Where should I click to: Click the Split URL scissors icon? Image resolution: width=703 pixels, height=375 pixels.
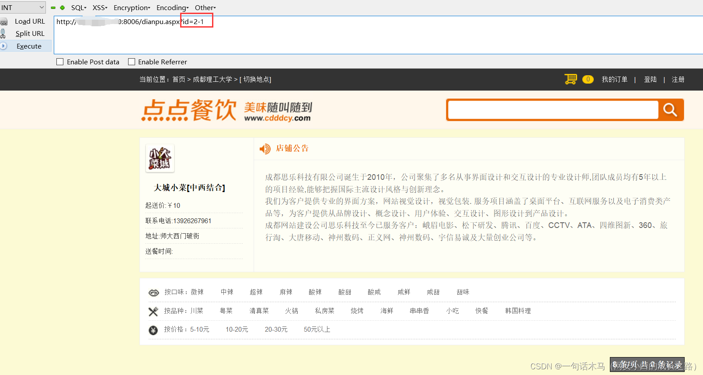point(3,33)
